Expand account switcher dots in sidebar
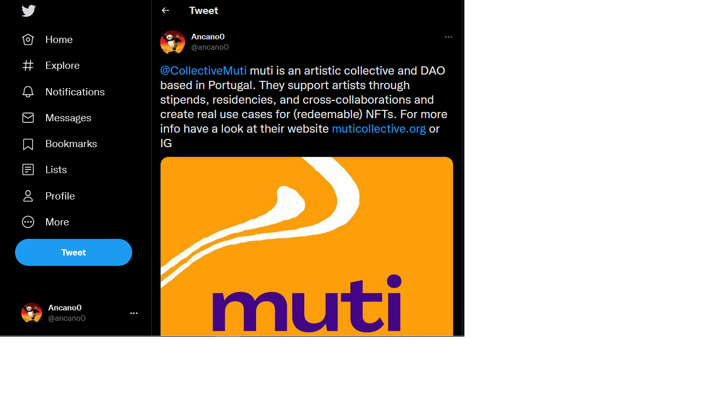The image size is (708, 398). point(134,313)
